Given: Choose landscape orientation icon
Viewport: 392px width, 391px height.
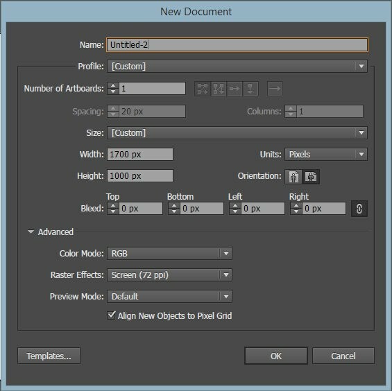Looking at the screenshot, I should coord(311,177).
